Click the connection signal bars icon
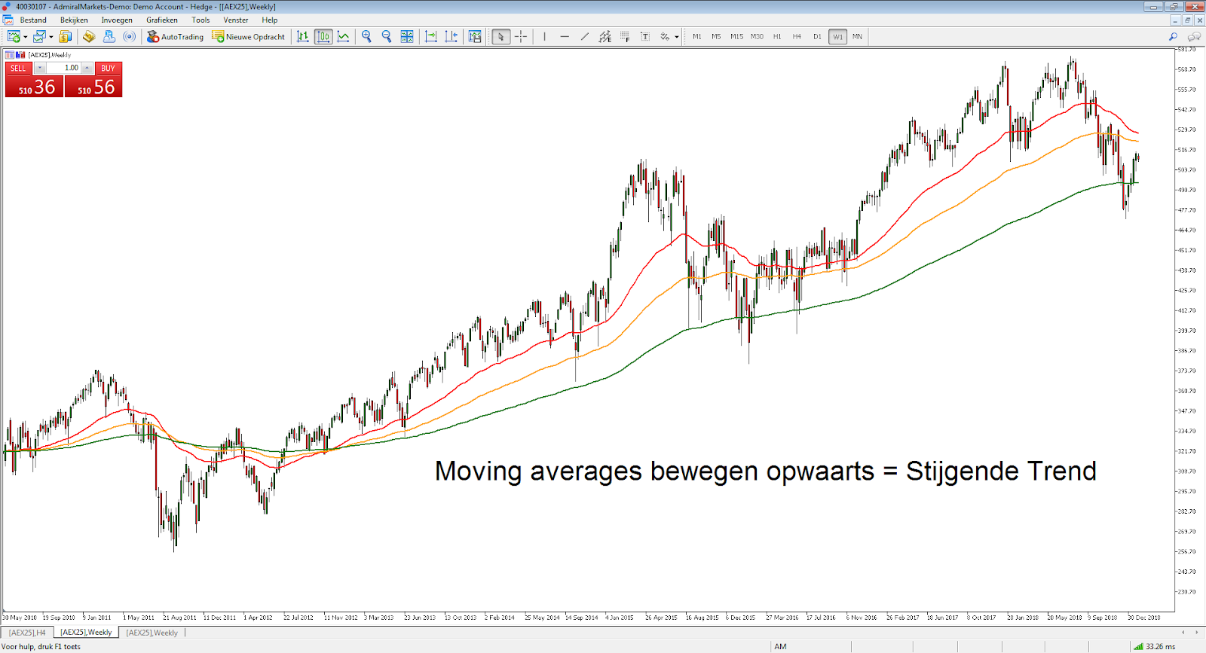The image size is (1206, 653). coord(1138,646)
